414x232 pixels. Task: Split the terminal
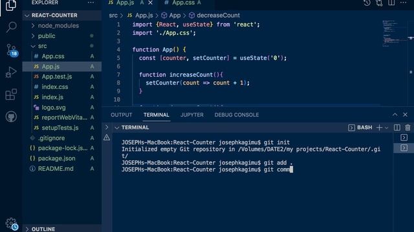click(x=397, y=128)
